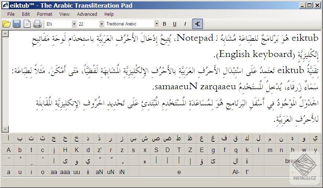The image size is (323, 188).
Task: Click the 'a' fatha key in bottom row
Action: 8,172
